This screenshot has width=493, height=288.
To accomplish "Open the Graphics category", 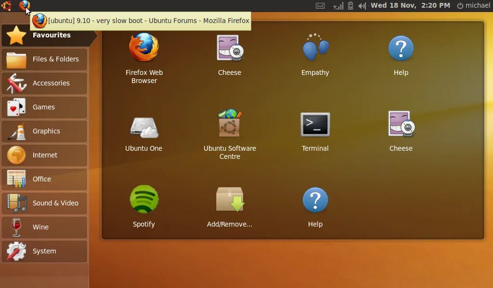I will point(44,132).
